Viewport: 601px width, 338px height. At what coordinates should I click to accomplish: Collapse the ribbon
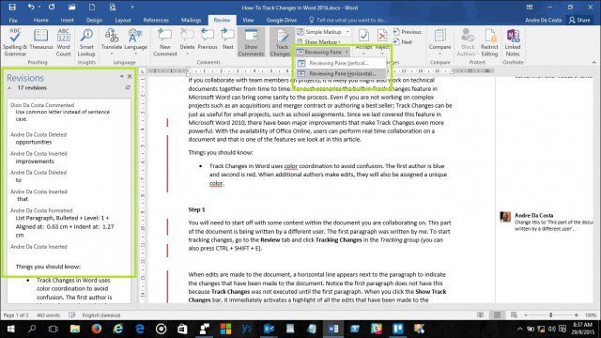(594, 63)
